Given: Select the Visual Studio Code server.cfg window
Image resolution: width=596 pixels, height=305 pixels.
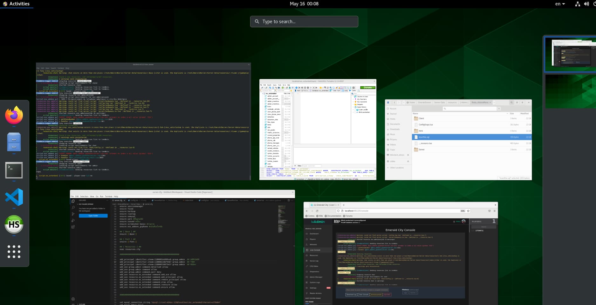Looking at the screenshot, I should (182, 247).
